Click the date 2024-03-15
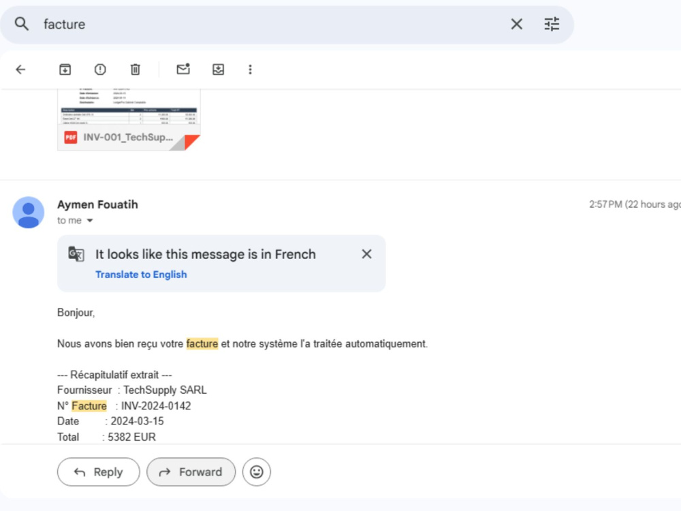681x511 pixels. point(138,422)
